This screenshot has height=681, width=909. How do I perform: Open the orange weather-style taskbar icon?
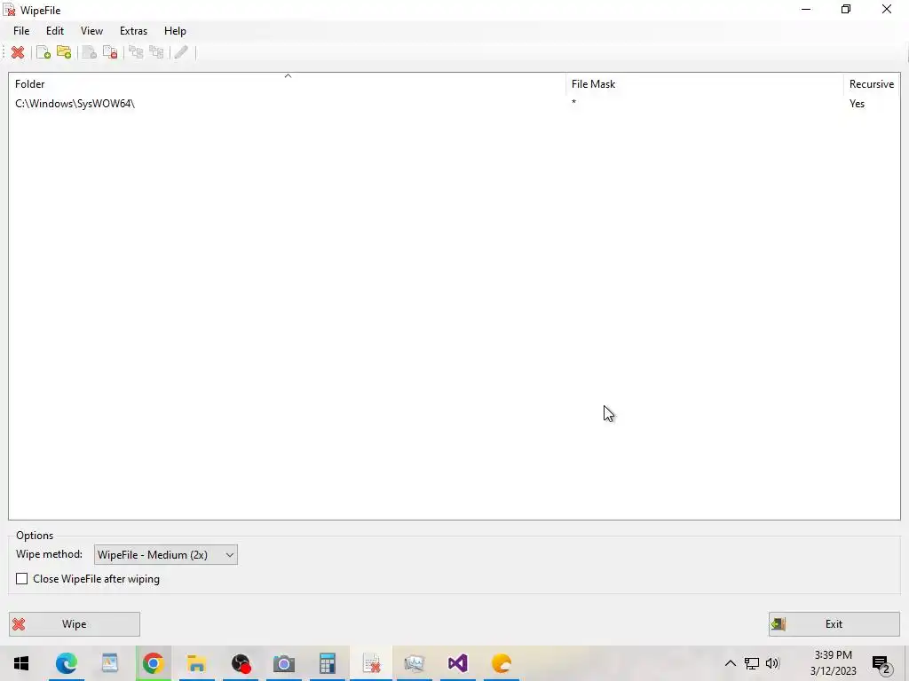coord(502,663)
